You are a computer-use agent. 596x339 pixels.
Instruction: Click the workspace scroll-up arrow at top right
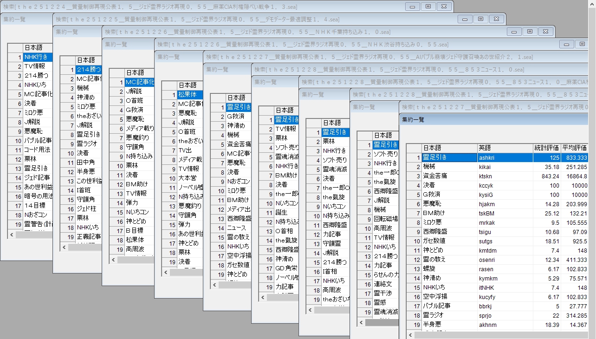pos(592,4)
